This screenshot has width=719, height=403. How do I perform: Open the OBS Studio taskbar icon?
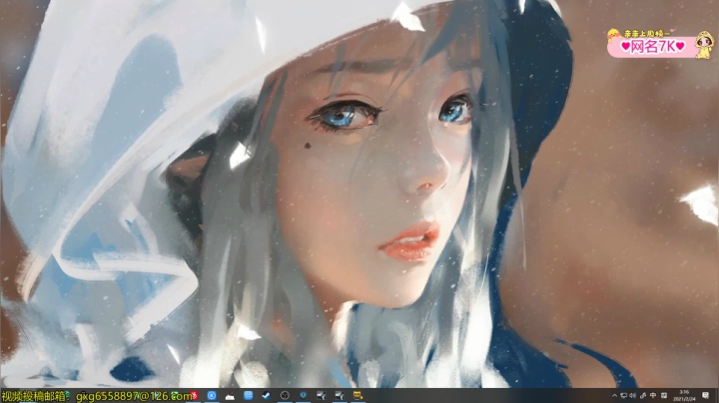coord(285,396)
